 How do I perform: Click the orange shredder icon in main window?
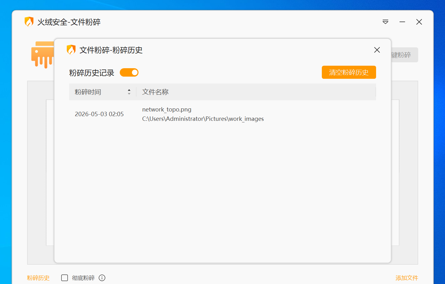[x=43, y=55]
